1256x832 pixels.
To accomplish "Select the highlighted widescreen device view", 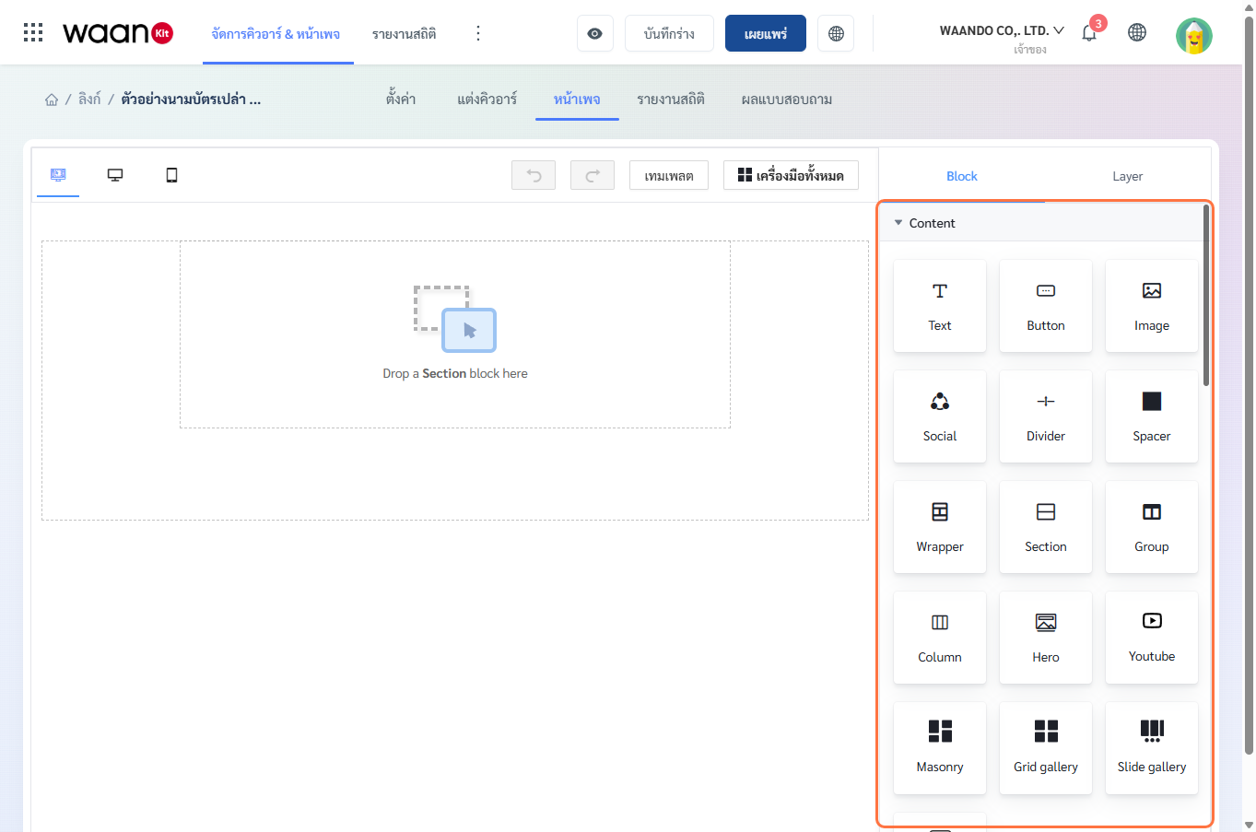I will point(58,175).
